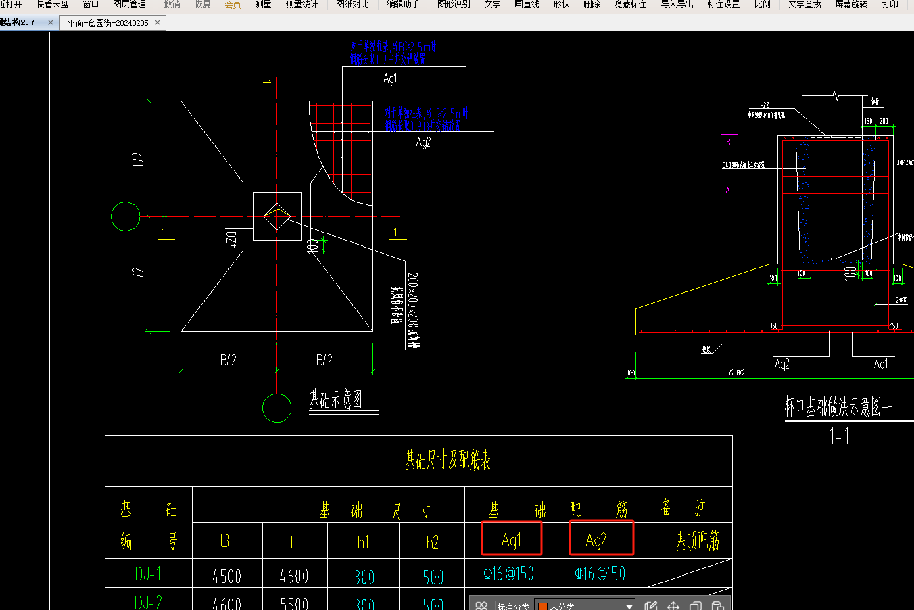Click the 基础尺寸及配筋表 table title
Image resolution: width=914 pixels, height=610 pixels.
[x=448, y=461]
